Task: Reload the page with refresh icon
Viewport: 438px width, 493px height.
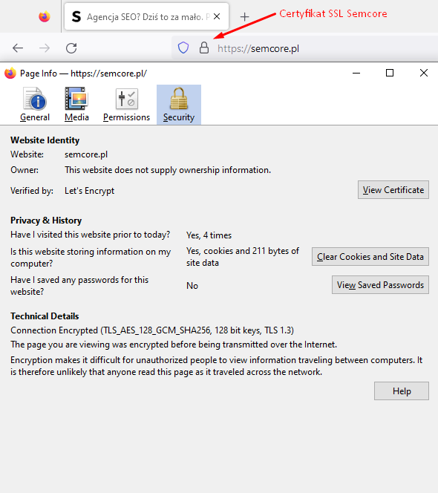Action: click(71, 48)
